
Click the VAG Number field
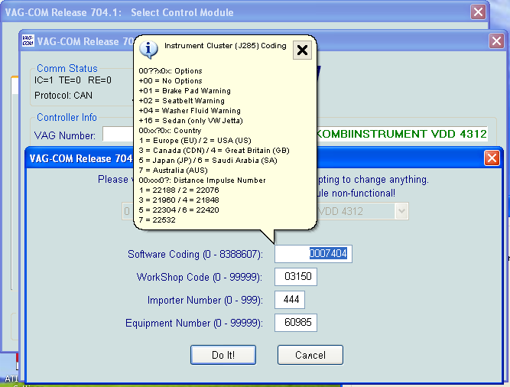click(x=119, y=135)
